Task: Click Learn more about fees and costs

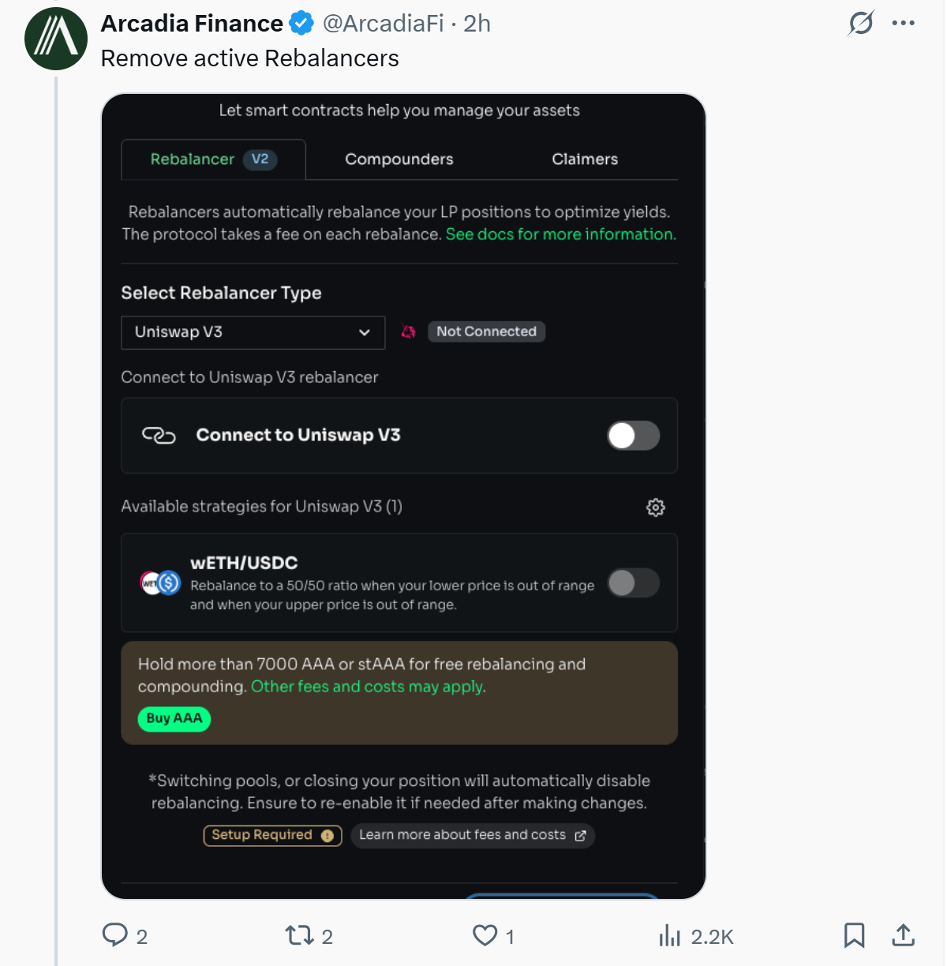Action: pos(472,835)
